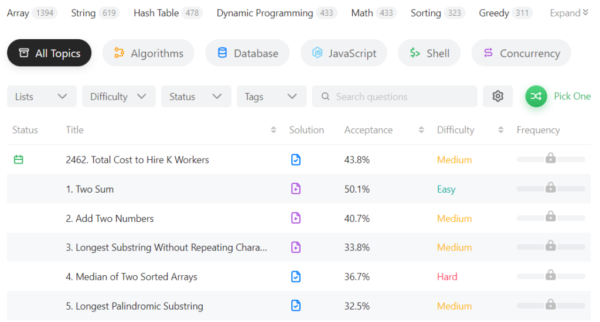The image size is (600, 322).
Task: Click frequency lock for Longest Palindromic Substring
Action: click(x=551, y=304)
